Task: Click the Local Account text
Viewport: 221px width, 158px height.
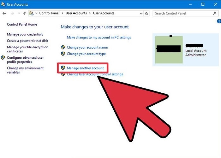Action: tap(196, 51)
